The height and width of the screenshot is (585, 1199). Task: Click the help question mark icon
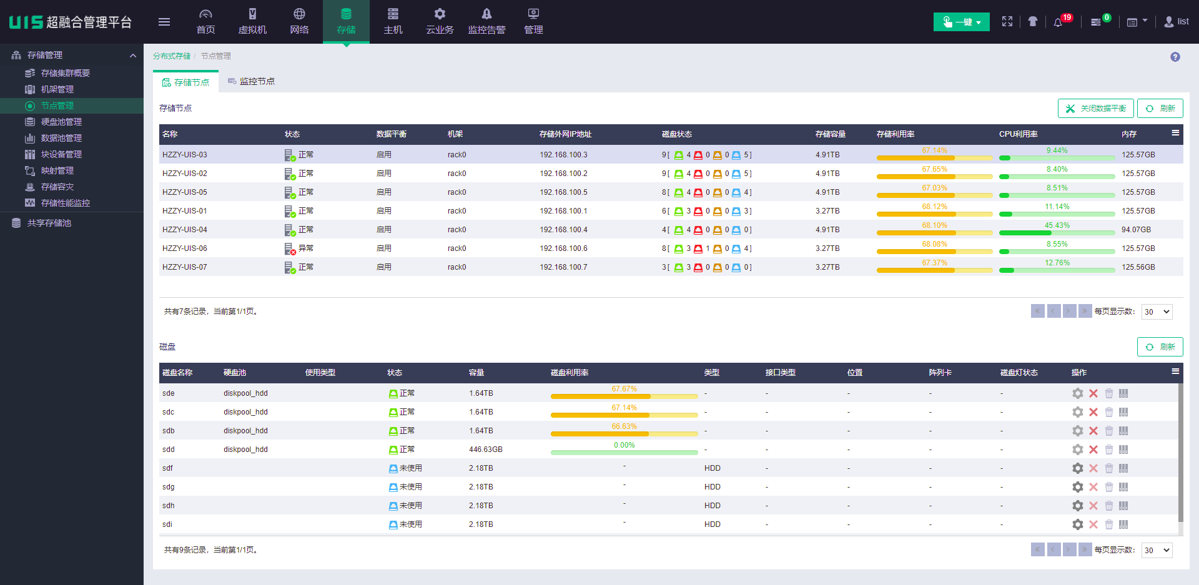pyautogui.click(x=1175, y=57)
